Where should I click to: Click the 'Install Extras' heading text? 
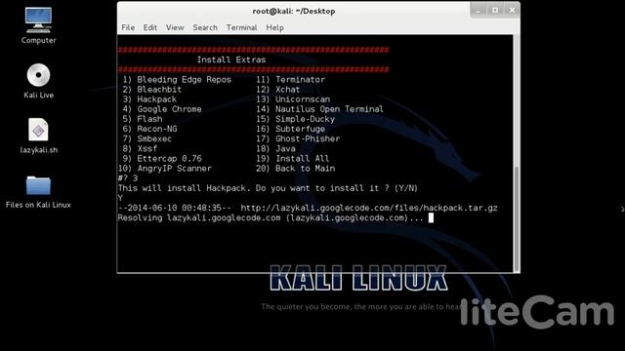point(231,59)
